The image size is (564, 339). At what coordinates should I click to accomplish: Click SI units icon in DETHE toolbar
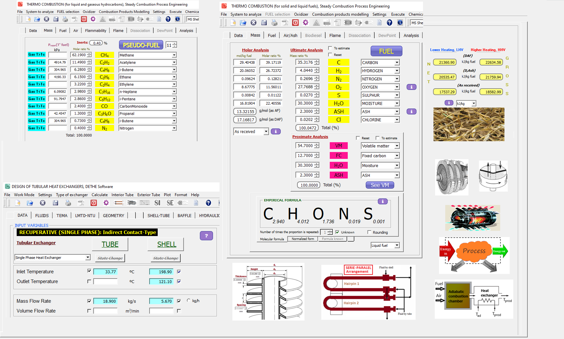coord(157,203)
